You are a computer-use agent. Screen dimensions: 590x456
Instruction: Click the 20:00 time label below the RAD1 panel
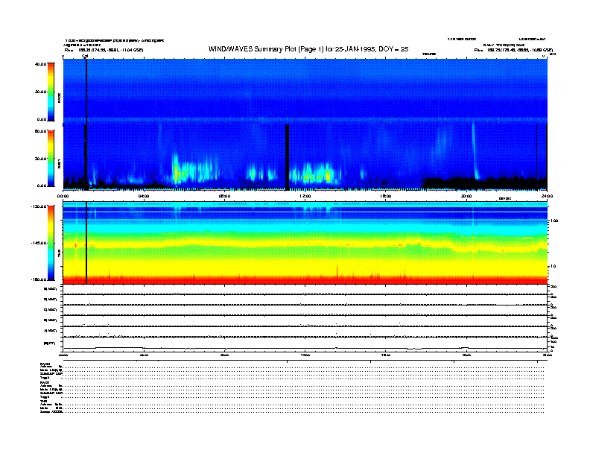(466, 196)
